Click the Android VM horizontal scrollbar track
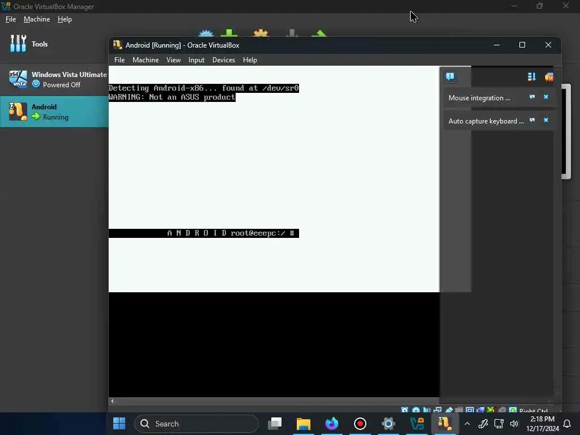The width and height of the screenshot is (580, 435). click(278, 400)
